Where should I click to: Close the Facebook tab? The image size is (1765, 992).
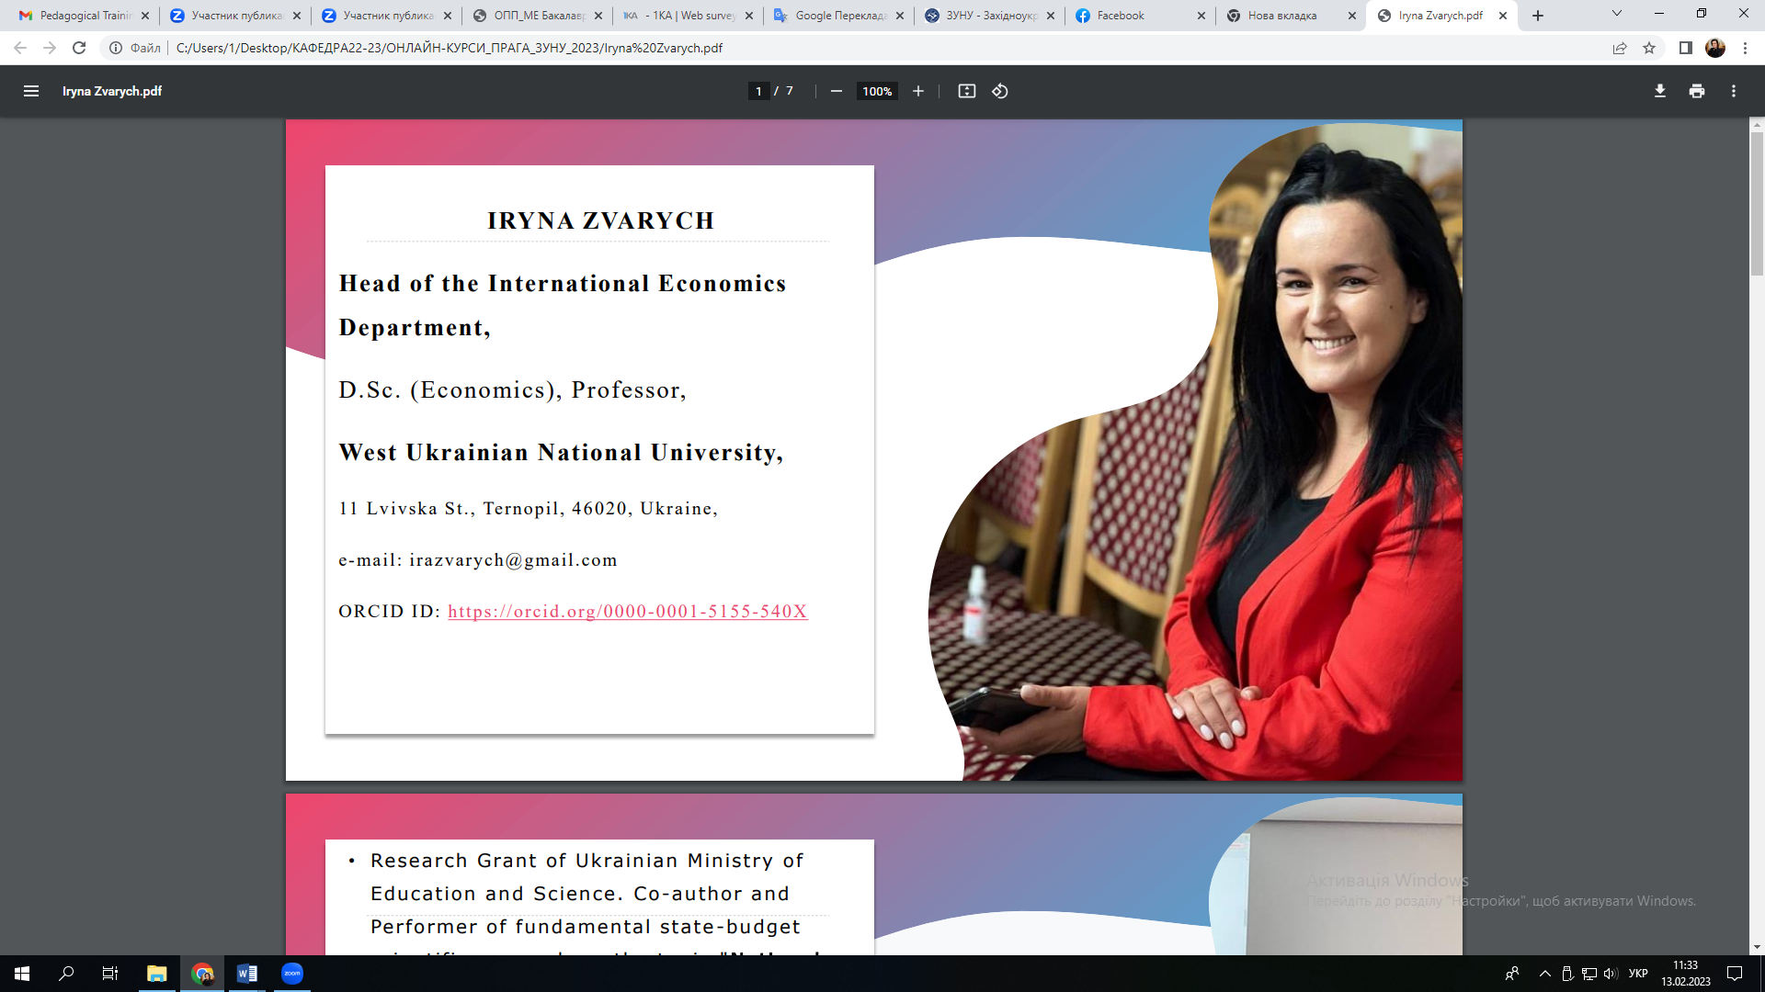[x=1201, y=16]
